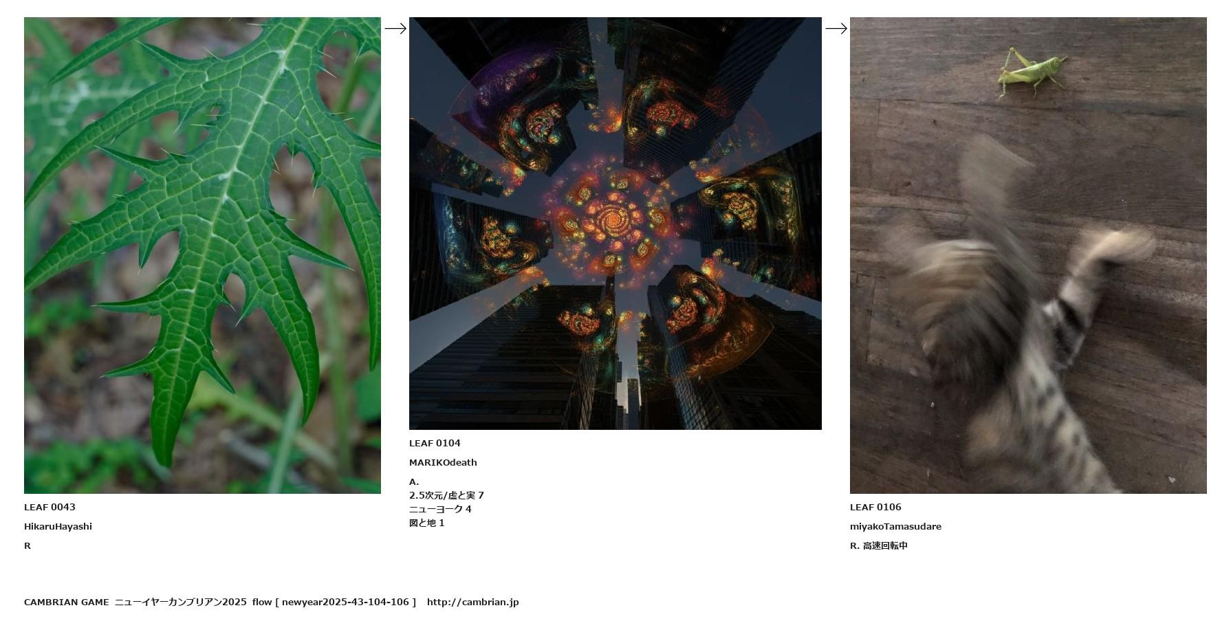The image size is (1231, 619).
Task: Open the green thistle leaf photo
Action: click(202, 255)
